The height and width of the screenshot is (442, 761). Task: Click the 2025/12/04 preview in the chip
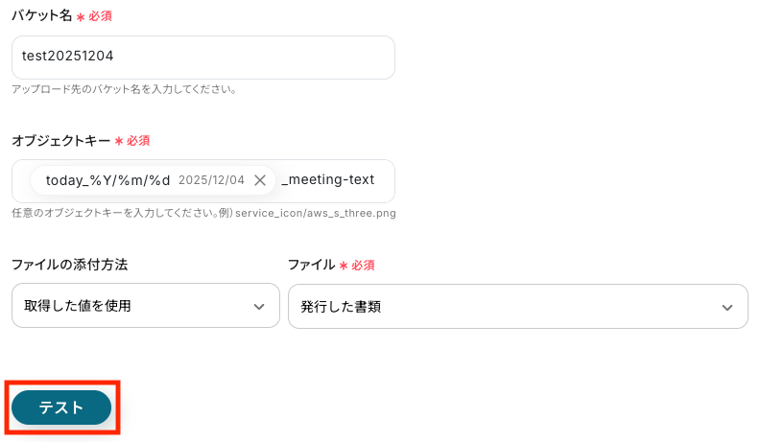(211, 180)
